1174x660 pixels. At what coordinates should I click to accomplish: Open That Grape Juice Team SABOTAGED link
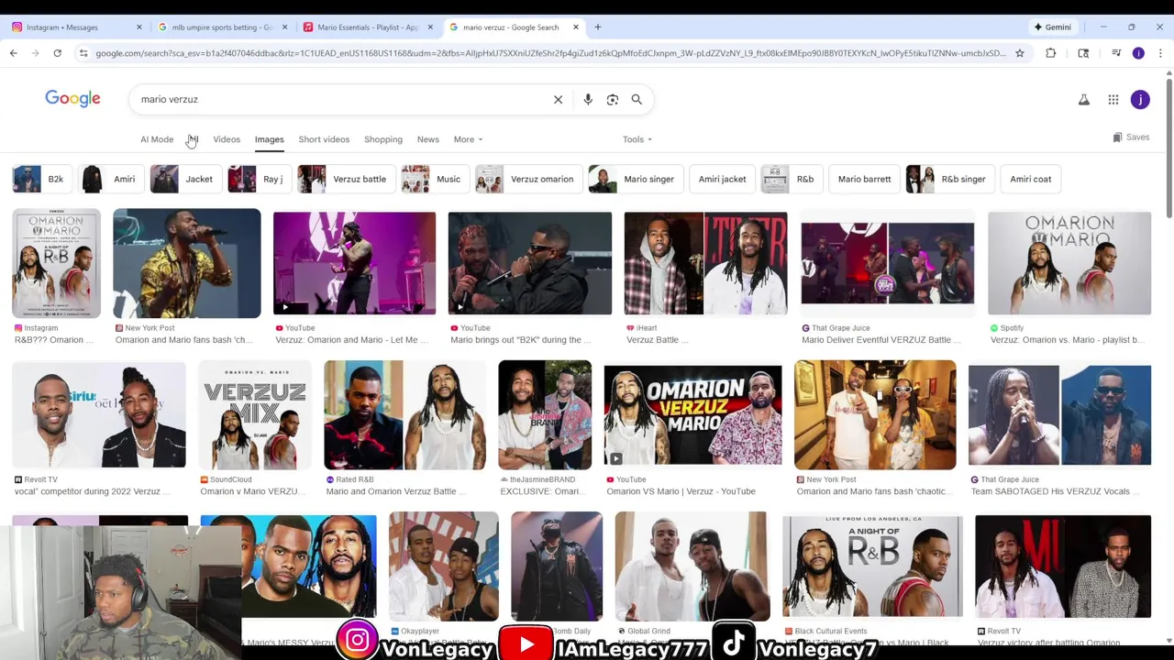point(1056,491)
